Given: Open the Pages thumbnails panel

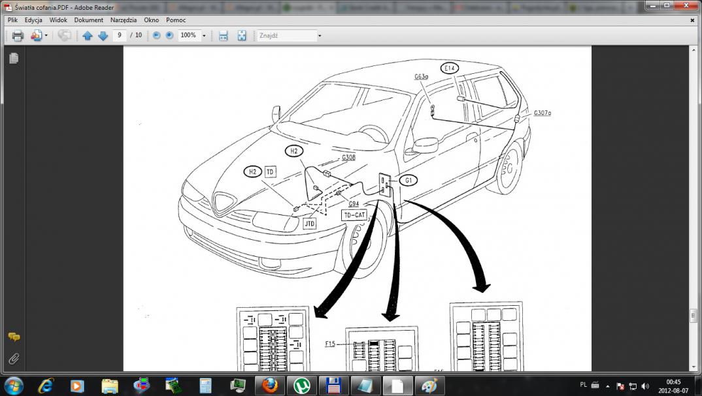Looking at the screenshot, I should pos(14,58).
